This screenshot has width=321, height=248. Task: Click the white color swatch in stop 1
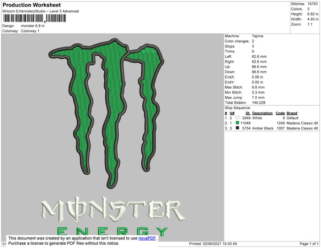[x=238, y=118]
